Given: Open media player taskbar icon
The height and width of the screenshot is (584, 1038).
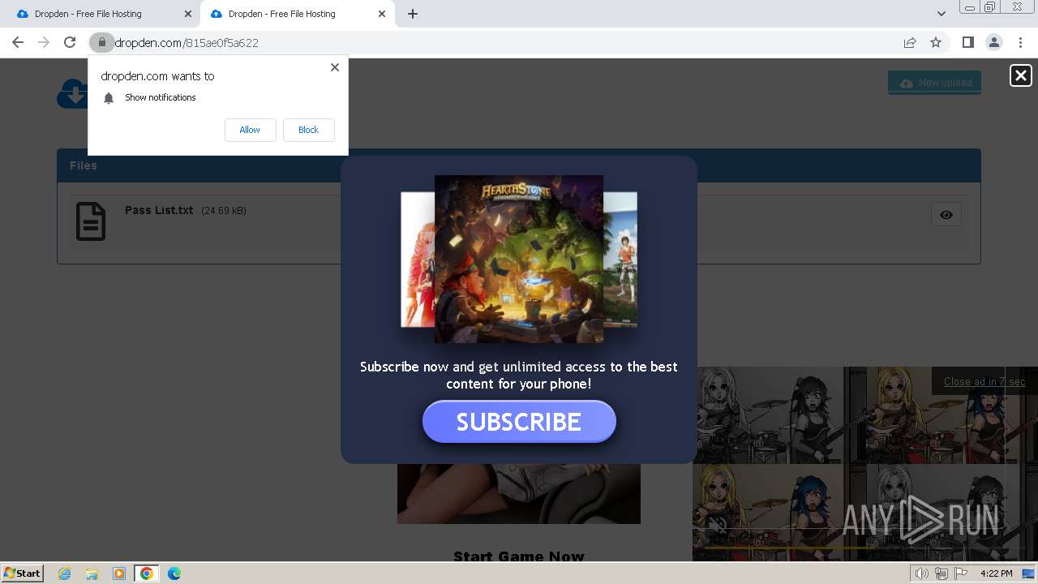Looking at the screenshot, I should pos(119,573).
